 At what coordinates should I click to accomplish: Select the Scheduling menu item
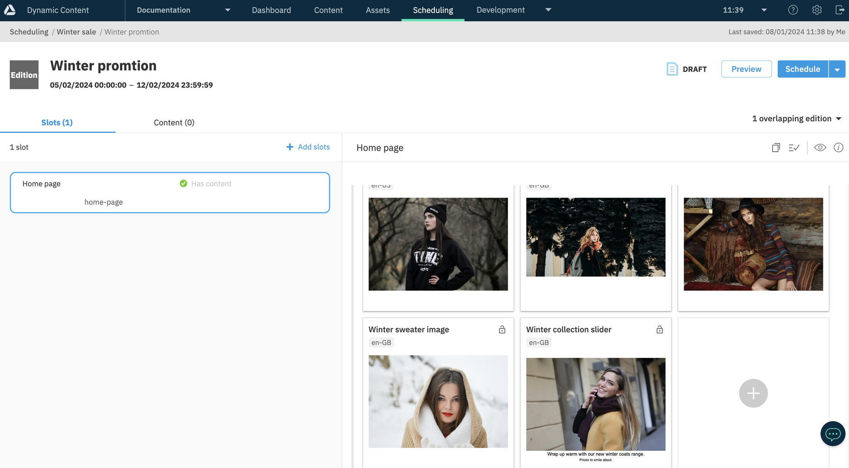click(433, 10)
